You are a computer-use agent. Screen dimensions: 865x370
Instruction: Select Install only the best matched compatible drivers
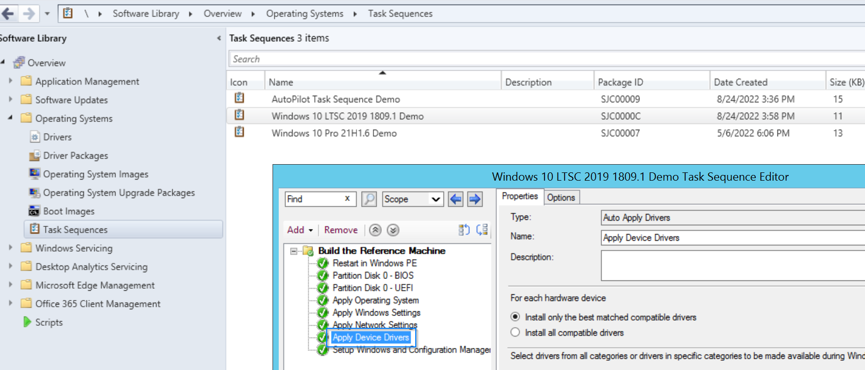coord(515,317)
